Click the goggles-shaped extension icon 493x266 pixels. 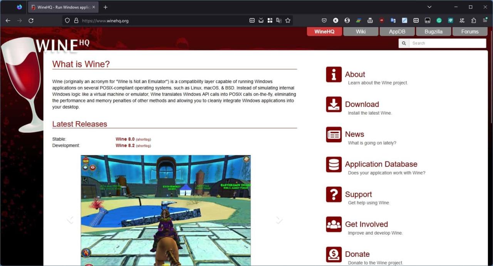pyautogui.click(x=428, y=21)
